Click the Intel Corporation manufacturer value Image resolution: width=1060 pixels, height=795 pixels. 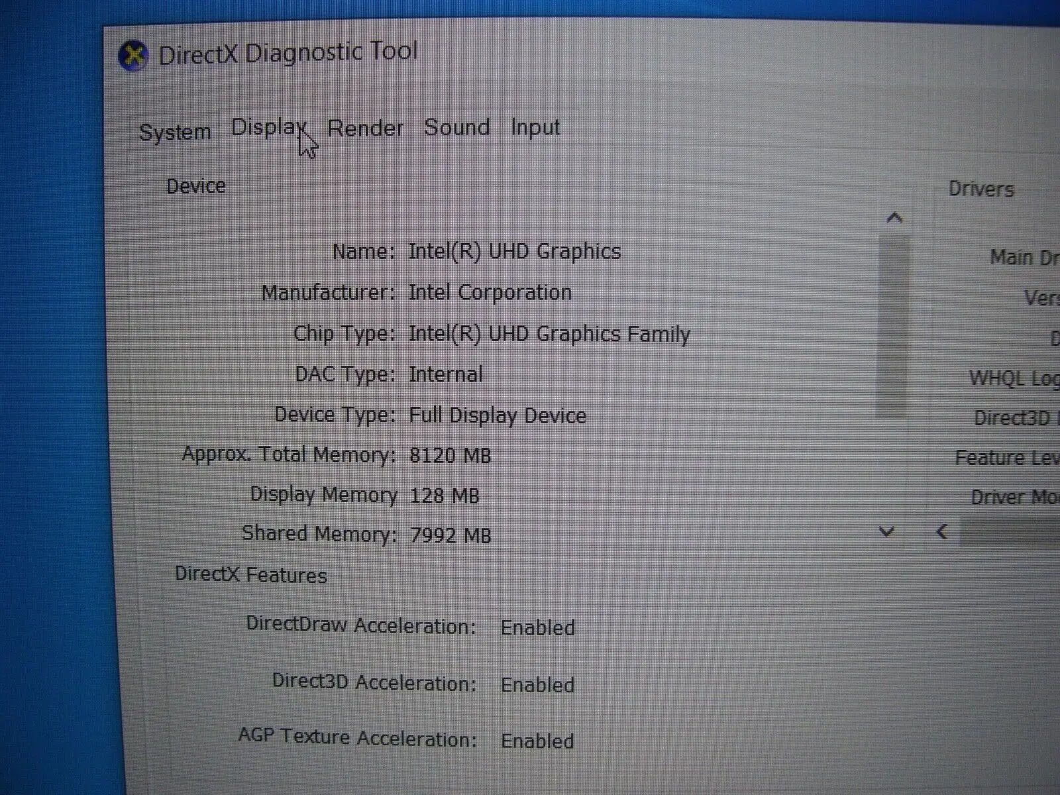[x=490, y=293]
